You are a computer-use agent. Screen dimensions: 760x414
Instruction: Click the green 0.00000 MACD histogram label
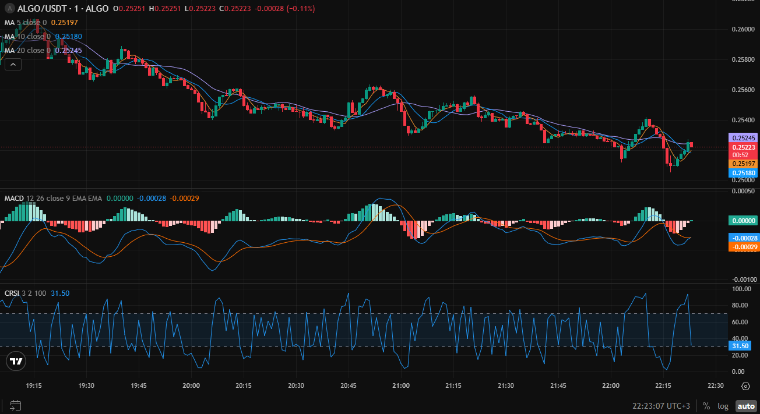click(744, 221)
